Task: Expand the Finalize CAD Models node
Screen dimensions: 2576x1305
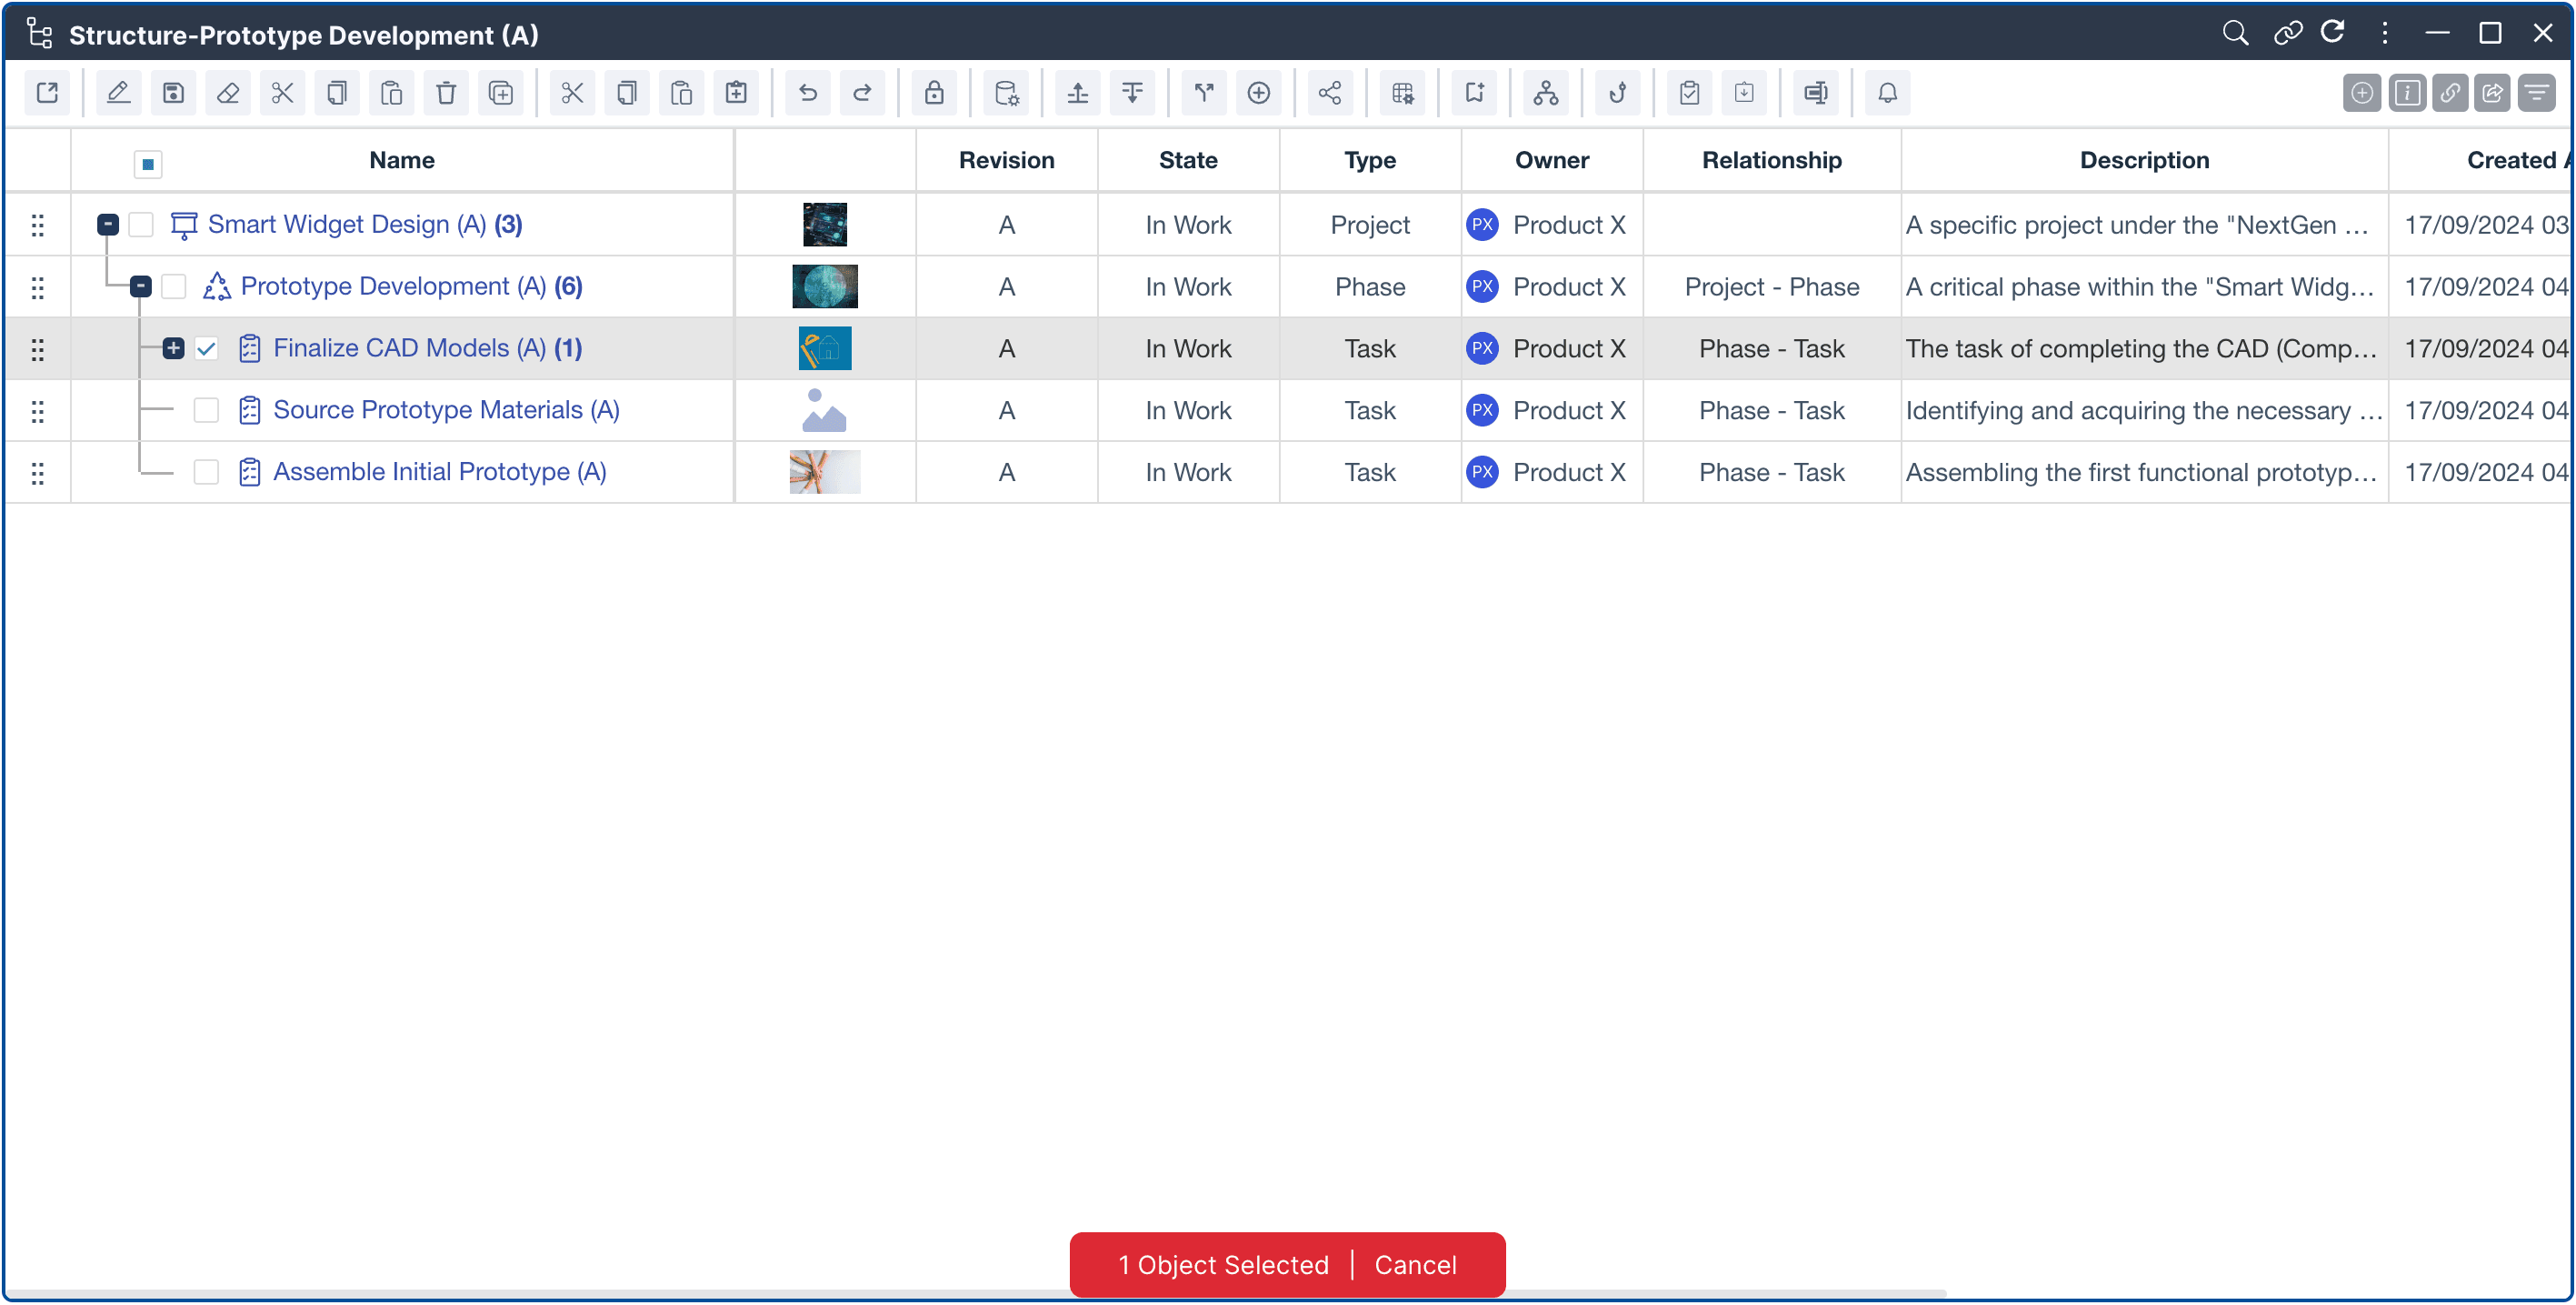Action: tap(173, 348)
